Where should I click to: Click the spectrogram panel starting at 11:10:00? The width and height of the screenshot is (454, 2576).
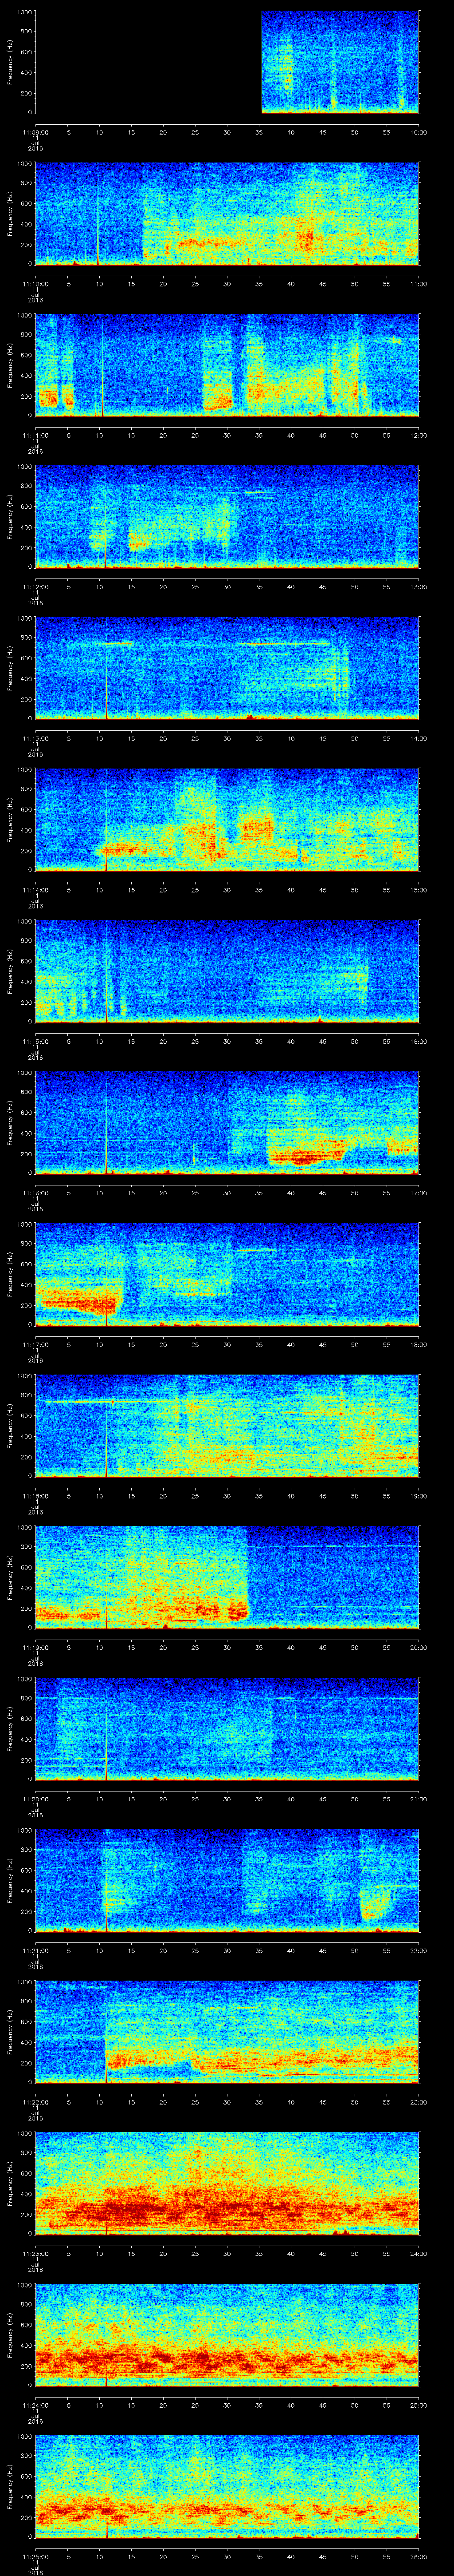(x=227, y=214)
